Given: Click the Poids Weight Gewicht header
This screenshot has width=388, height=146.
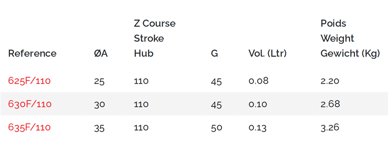Looking at the screenshot, I should [x=350, y=39].
